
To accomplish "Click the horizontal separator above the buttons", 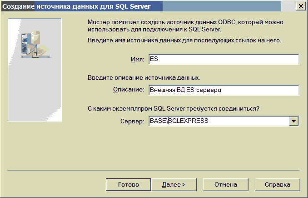I will [154, 171].
